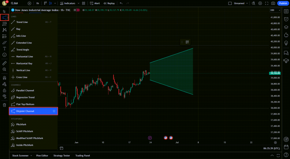Screen dimensions: 290x159
Task: Open the USD currency dropdown
Action: pyautogui.click(x=275, y=10)
